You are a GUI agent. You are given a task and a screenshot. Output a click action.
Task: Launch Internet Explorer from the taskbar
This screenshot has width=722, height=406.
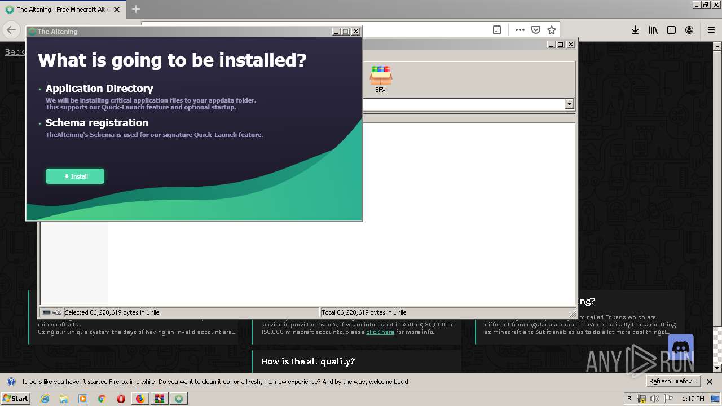point(45,399)
